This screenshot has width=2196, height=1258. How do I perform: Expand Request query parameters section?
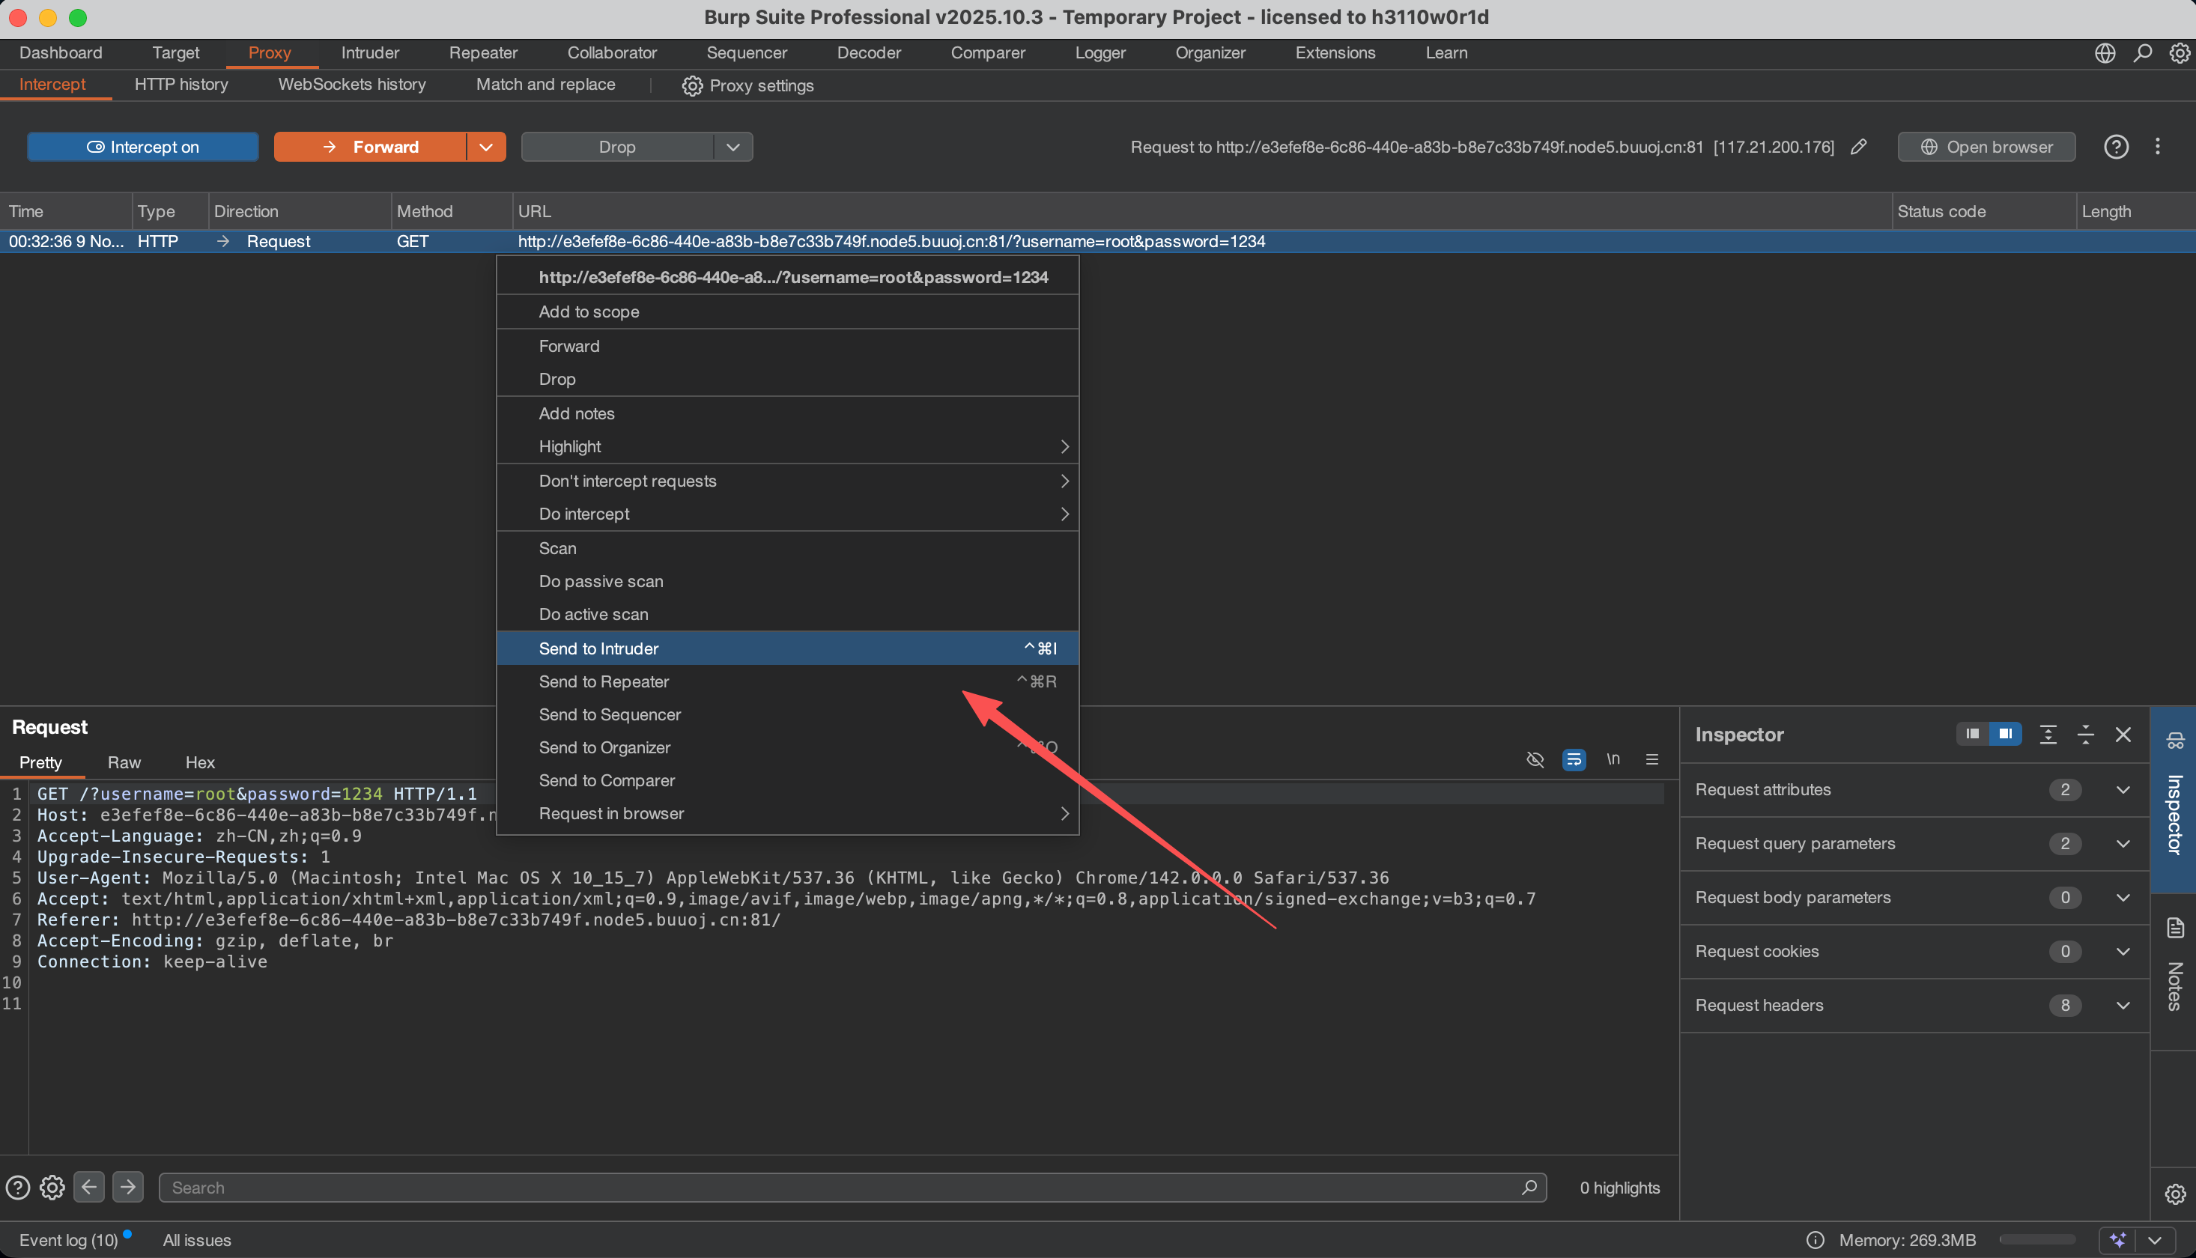(x=2123, y=843)
